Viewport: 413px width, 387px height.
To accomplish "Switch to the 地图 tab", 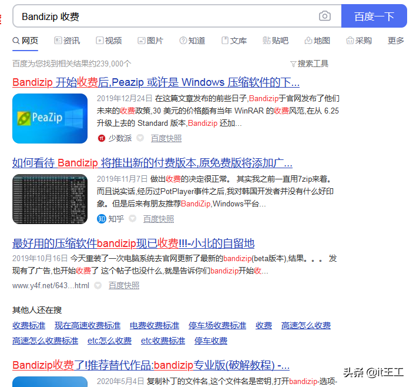I will (x=317, y=41).
